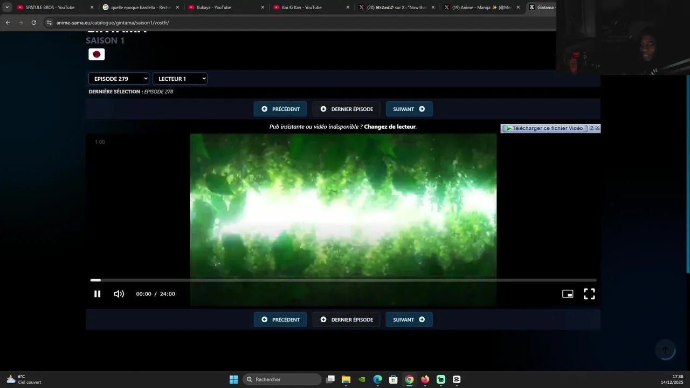
Task: Switch to quelle epoque bardella Google tab
Action: pos(140,8)
